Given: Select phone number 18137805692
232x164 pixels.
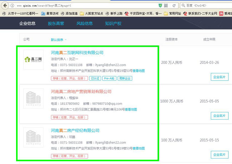Looking at the screenshot, I should [70, 104].
